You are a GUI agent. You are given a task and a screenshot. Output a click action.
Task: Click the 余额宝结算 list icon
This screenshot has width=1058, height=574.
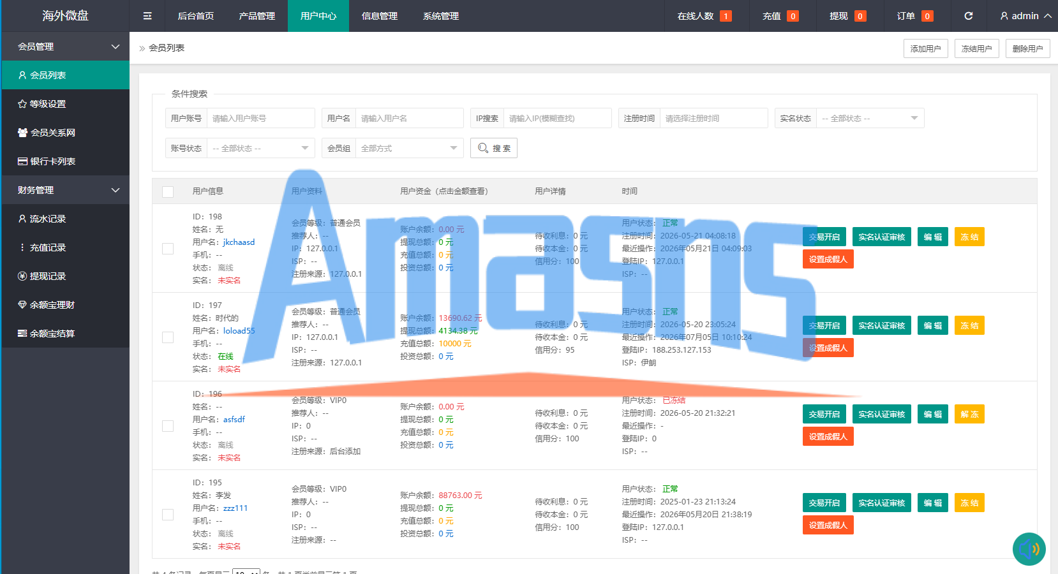[22, 334]
